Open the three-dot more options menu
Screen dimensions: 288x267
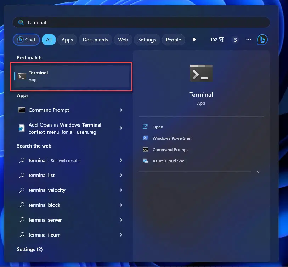click(249, 40)
